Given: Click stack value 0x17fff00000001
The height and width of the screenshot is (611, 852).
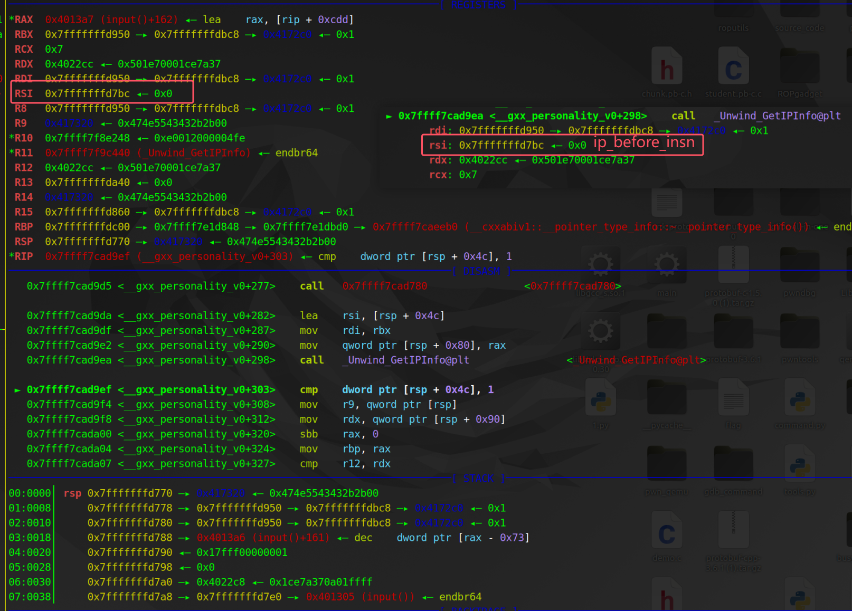Looking at the screenshot, I should (x=242, y=552).
